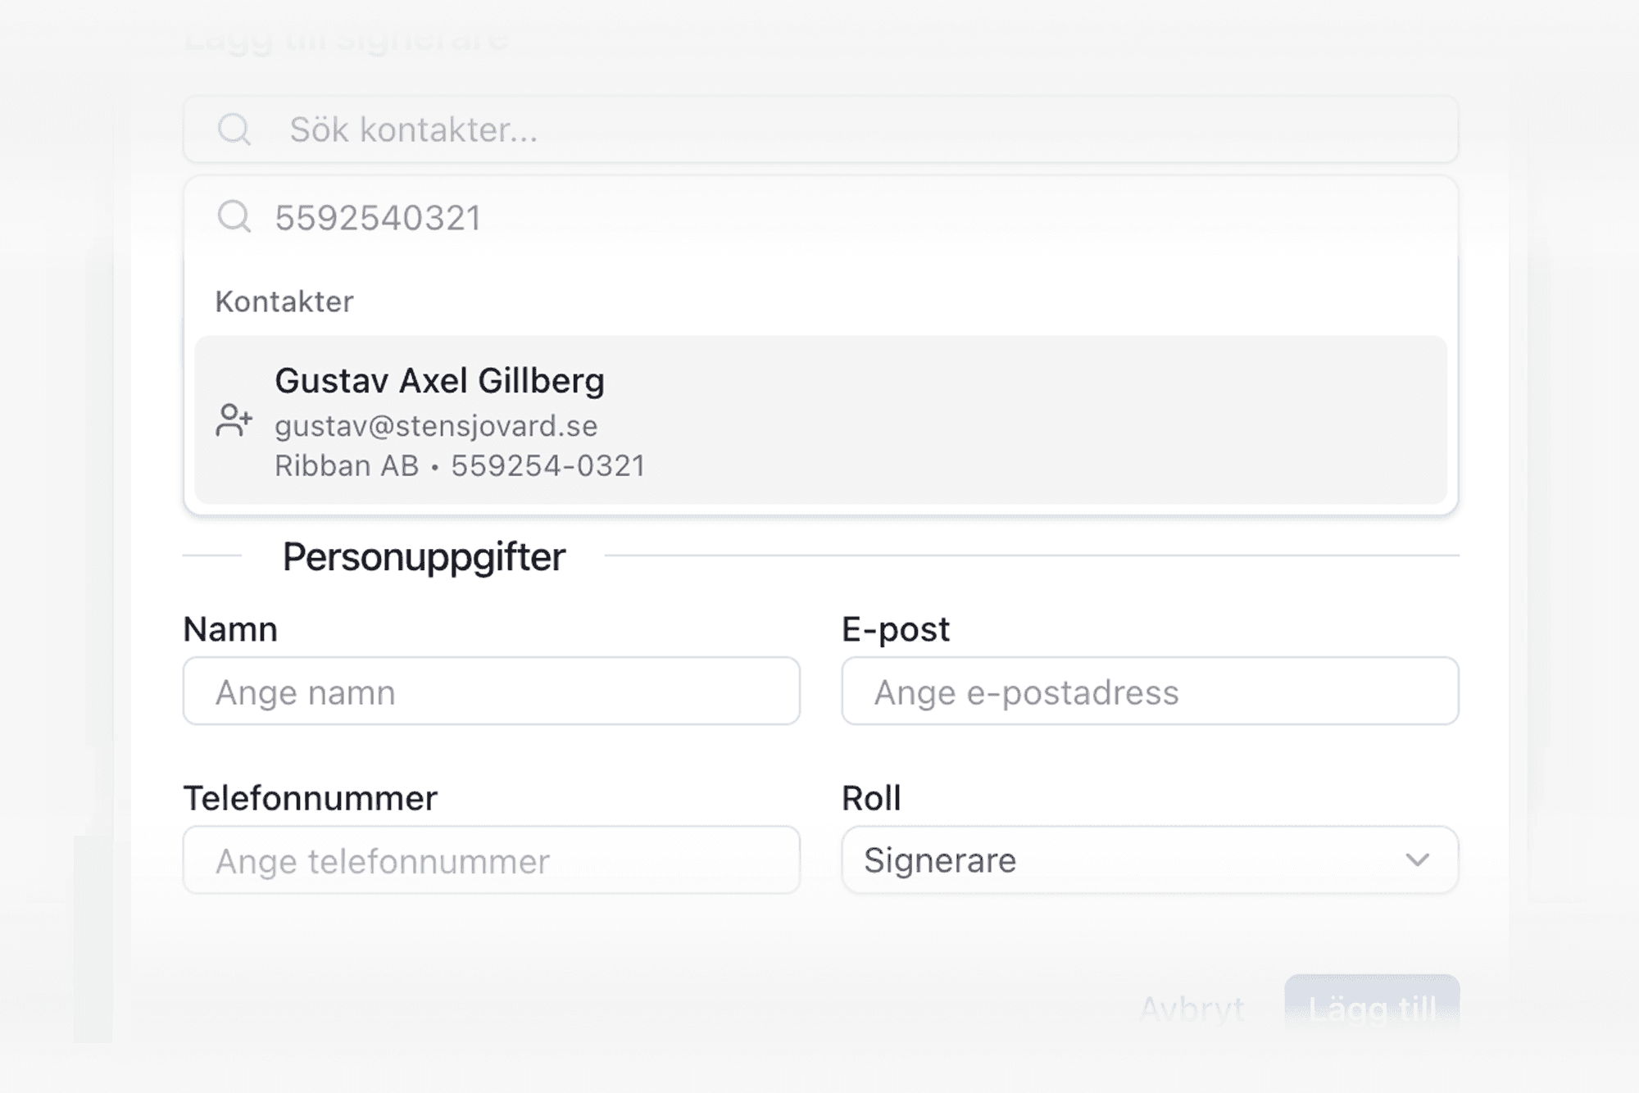Focus the Ange namn input field

tap(491, 692)
